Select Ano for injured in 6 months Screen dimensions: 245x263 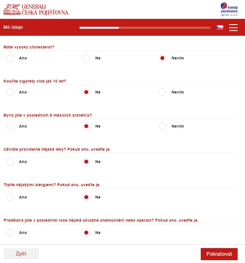click(10, 126)
